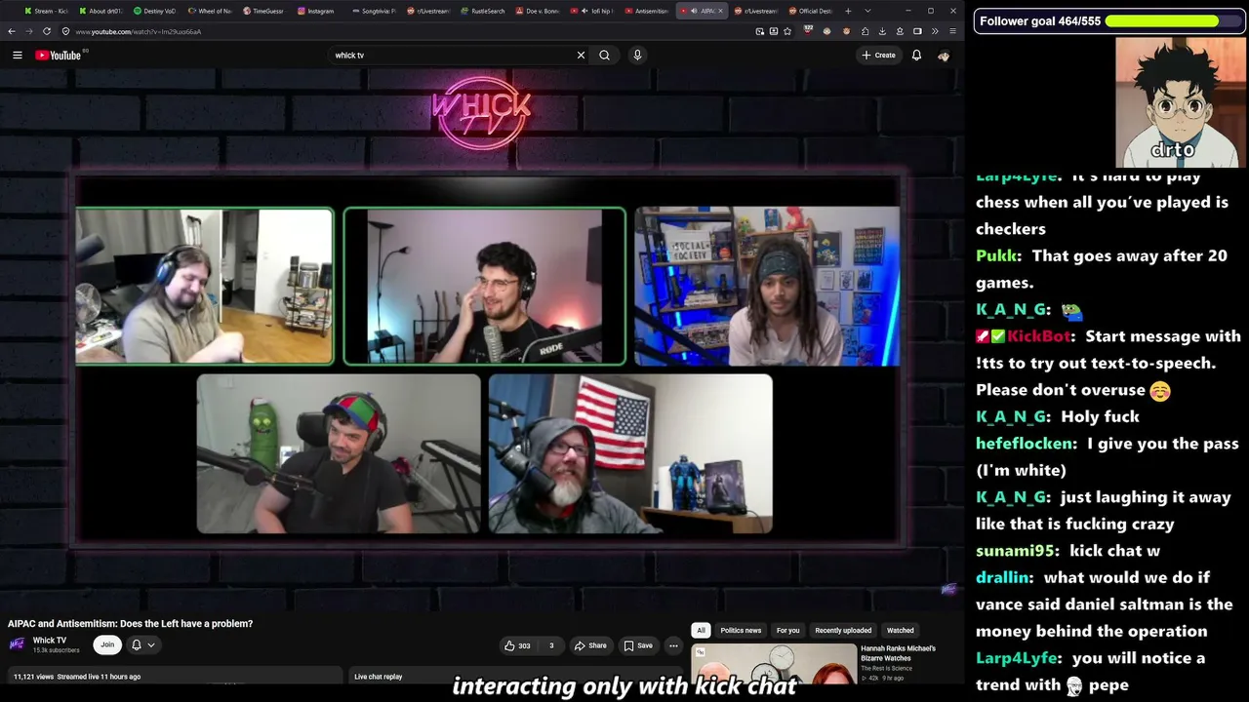Reload the current YouTube page
The image size is (1249, 702).
[x=46, y=31]
